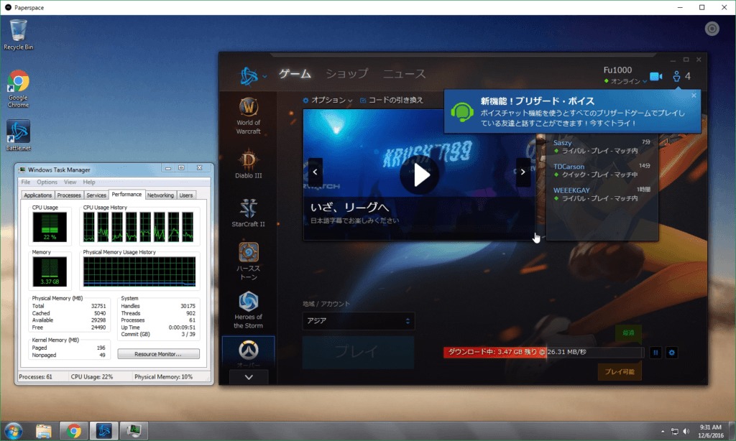Open Networking tab in Task Manager
Image resolution: width=736 pixels, height=441 pixels.
[160, 195]
